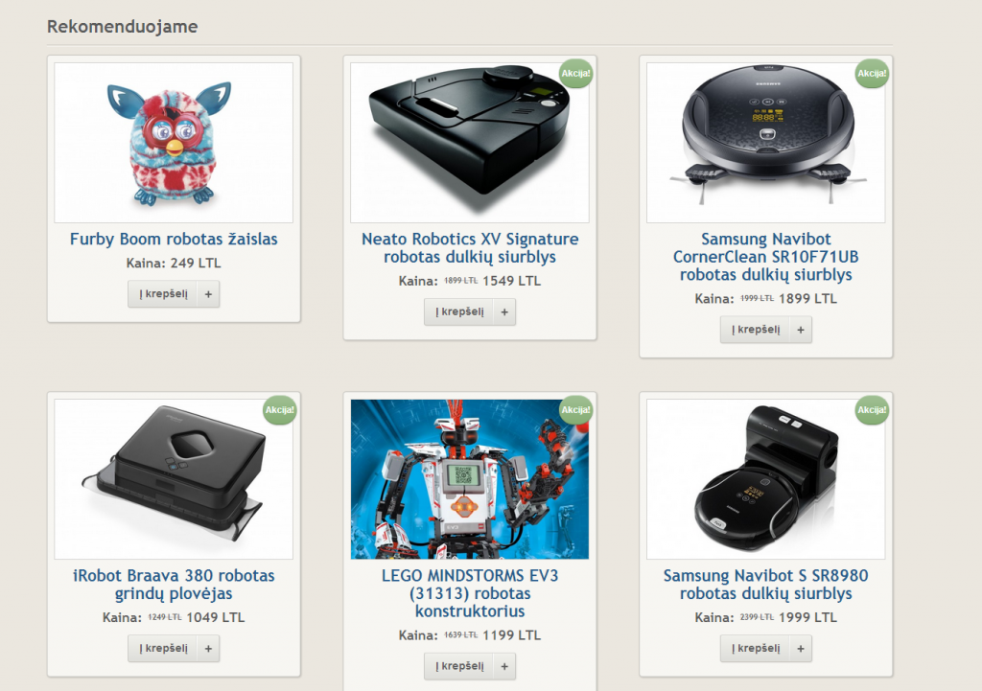Open Samsung Navibot S SR8980 product title link
Image resolution: width=982 pixels, height=691 pixels.
pos(766,585)
